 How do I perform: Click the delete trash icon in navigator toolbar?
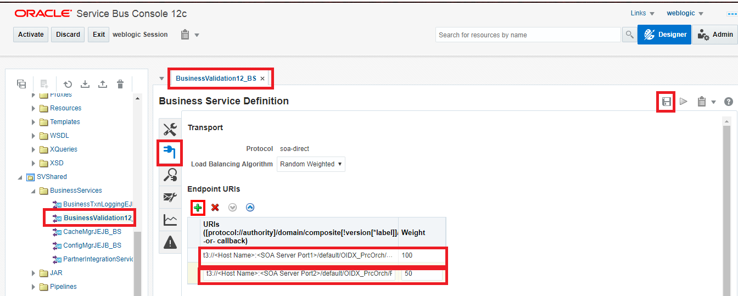120,84
